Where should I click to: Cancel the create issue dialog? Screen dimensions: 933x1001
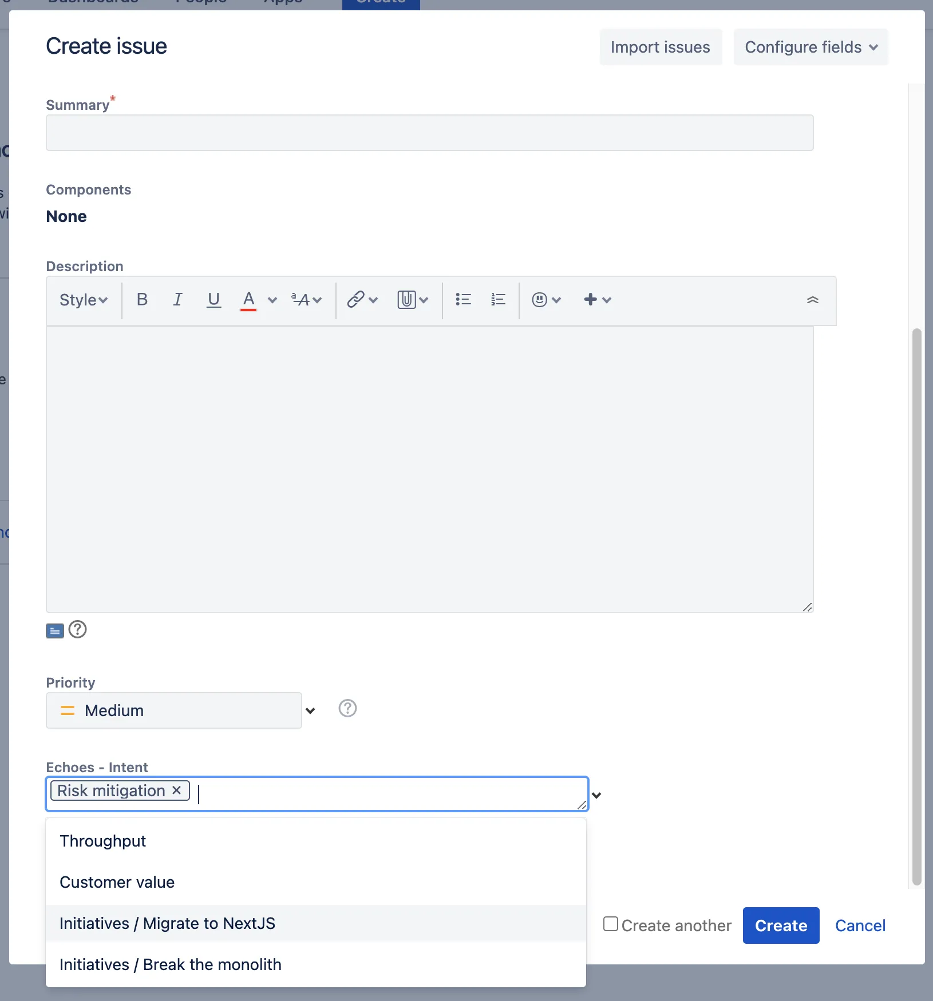click(x=860, y=925)
